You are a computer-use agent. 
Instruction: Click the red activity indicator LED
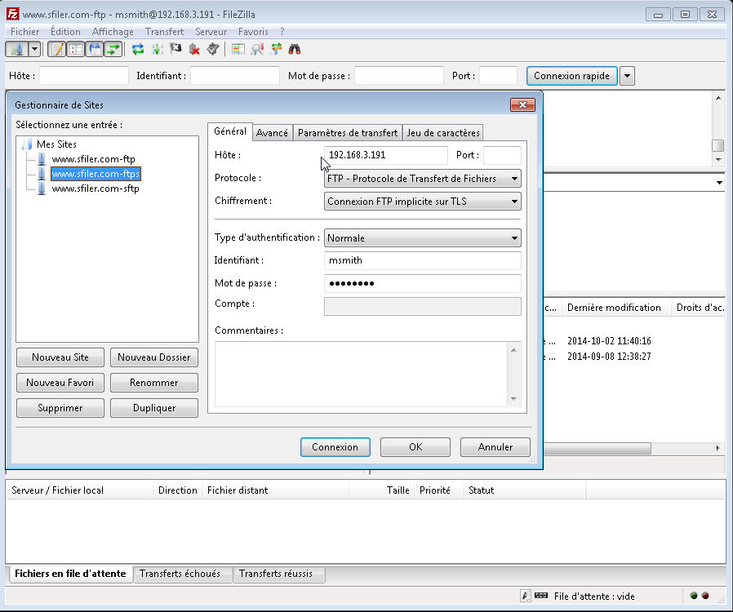click(x=705, y=596)
